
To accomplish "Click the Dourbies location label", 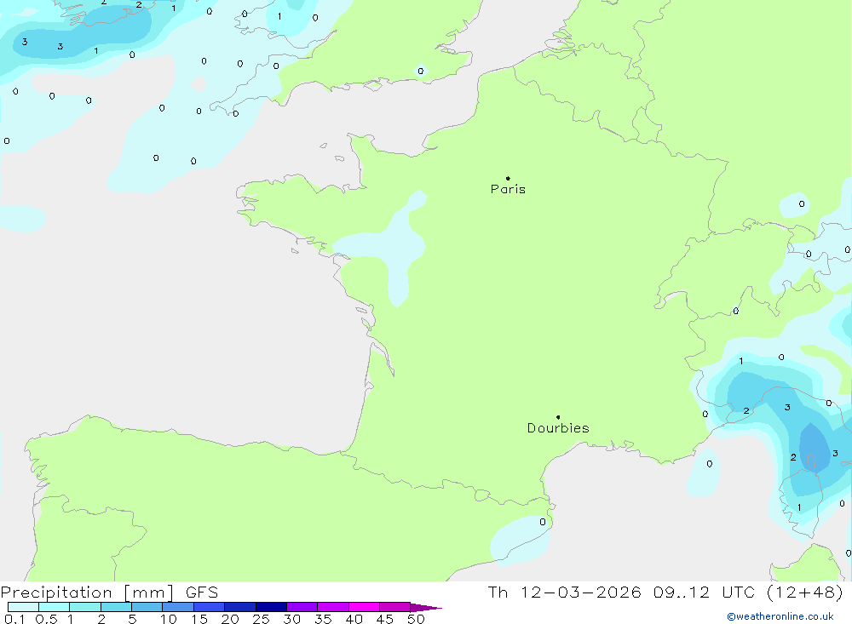I will tap(558, 428).
